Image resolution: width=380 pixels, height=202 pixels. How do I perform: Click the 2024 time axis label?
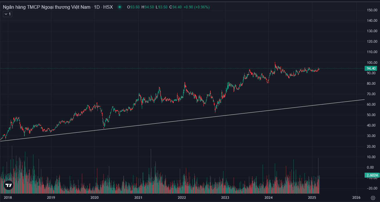(x=268, y=198)
